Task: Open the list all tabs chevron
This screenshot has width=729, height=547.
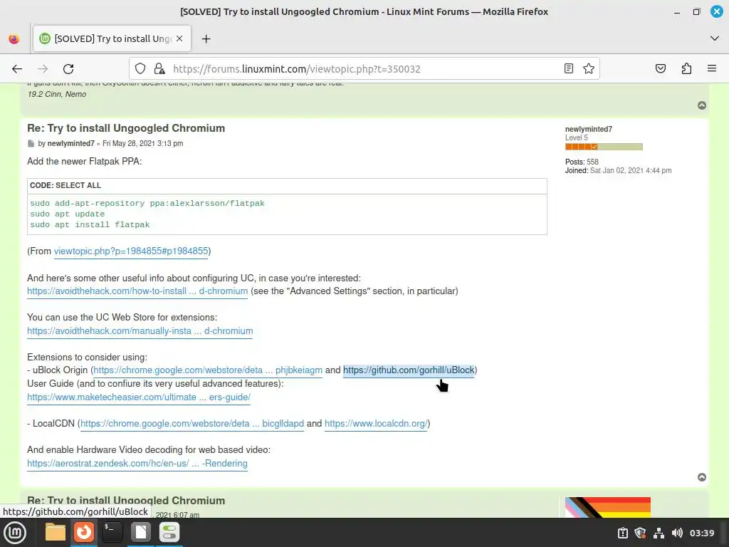Action: click(715, 38)
